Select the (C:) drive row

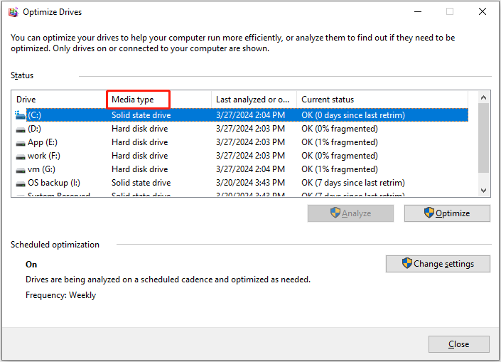click(241, 115)
